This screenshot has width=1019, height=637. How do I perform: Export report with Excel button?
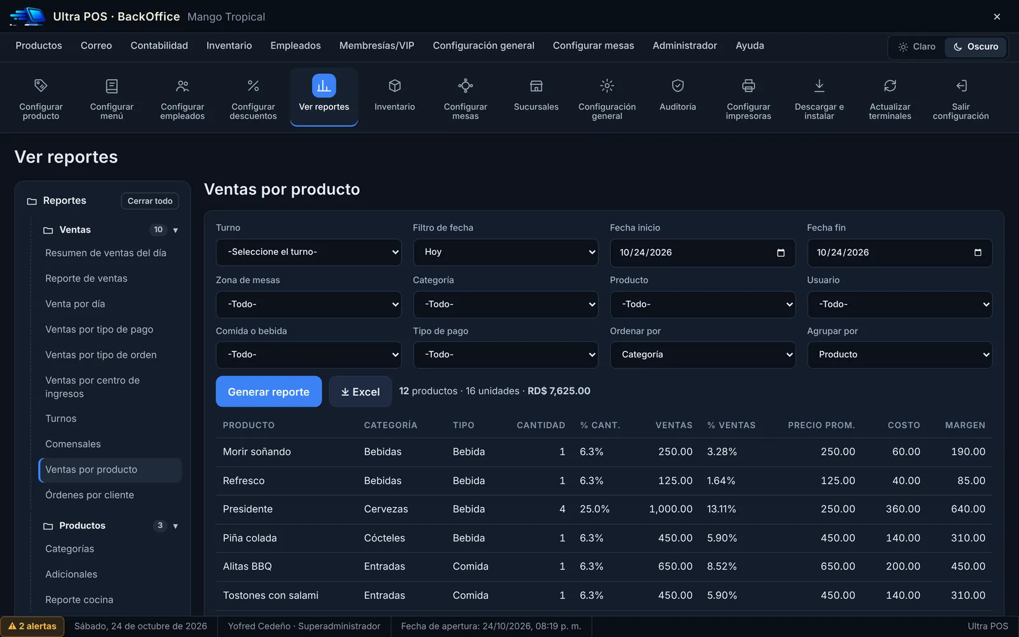coord(360,392)
